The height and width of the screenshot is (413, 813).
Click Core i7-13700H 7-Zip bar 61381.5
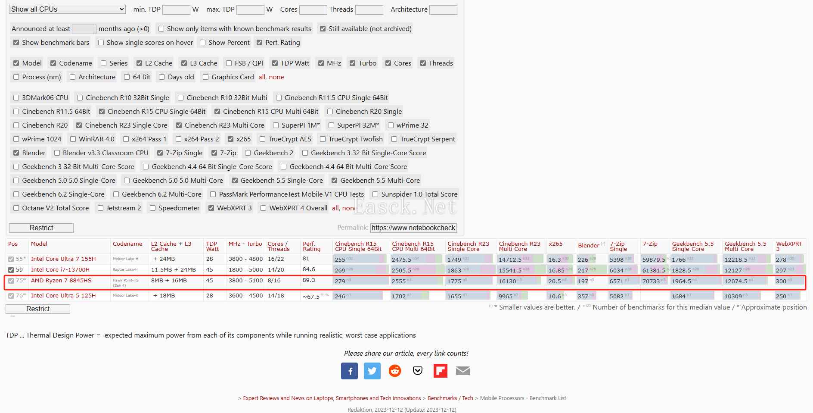655,270
